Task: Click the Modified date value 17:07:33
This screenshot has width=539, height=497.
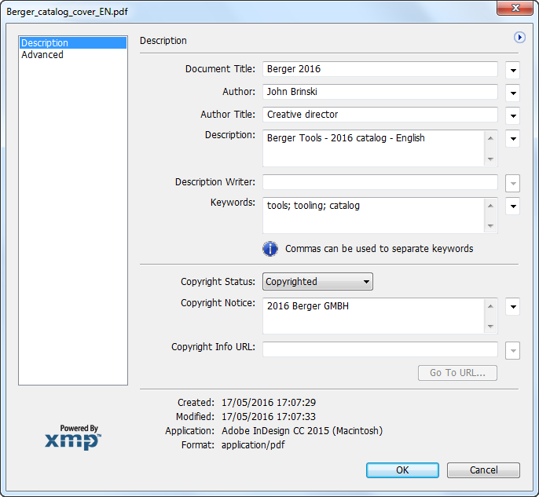Action: click(269, 417)
